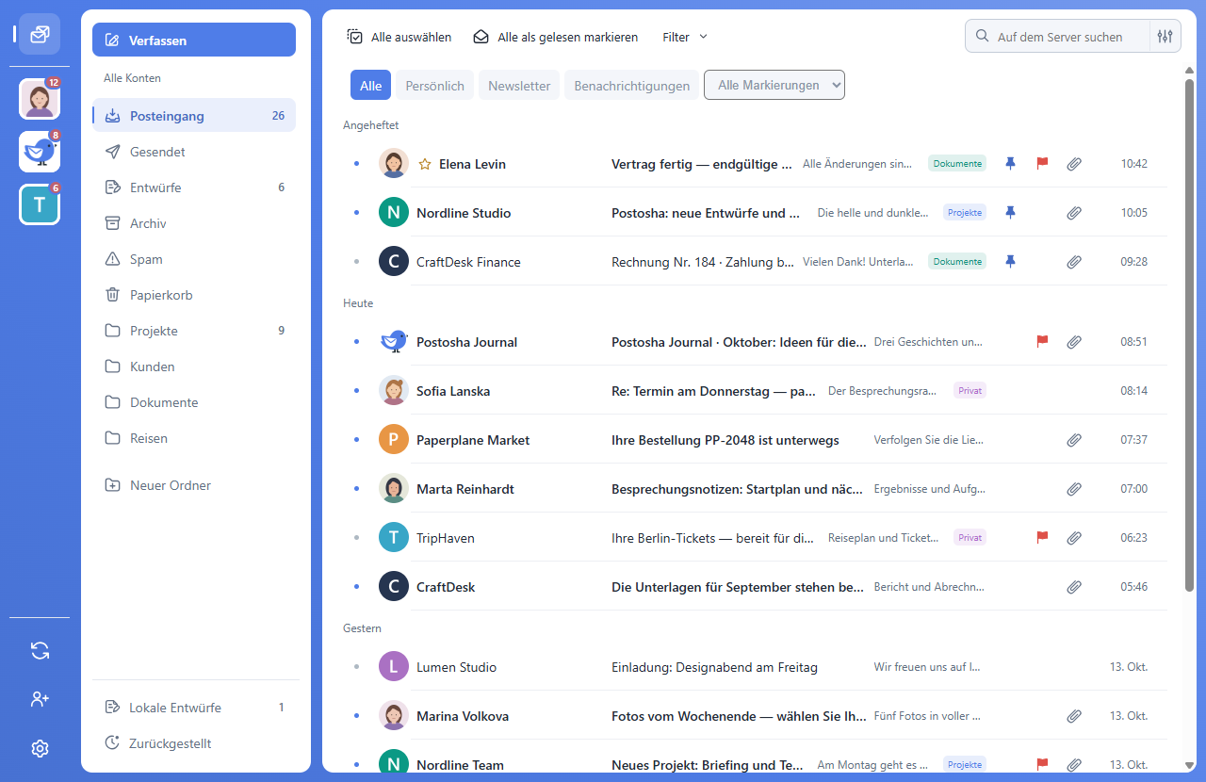Viewport: 1206px width, 782px height.
Task: Open the unified mailbox icon in the rail
Action: [x=40, y=34]
